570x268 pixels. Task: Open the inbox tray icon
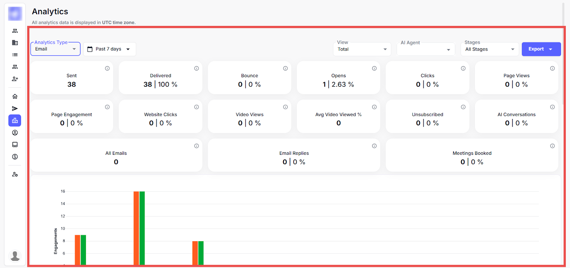tap(15, 144)
